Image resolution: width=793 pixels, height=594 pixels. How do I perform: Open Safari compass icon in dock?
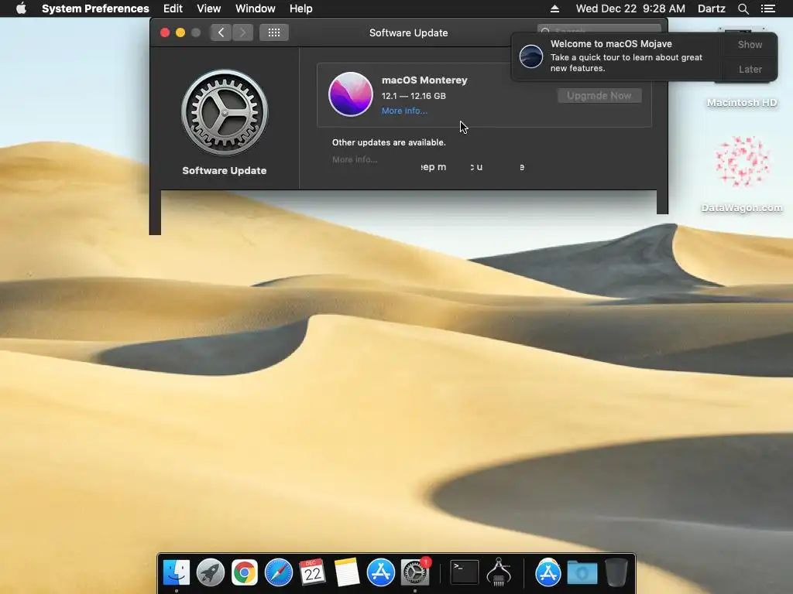point(279,572)
